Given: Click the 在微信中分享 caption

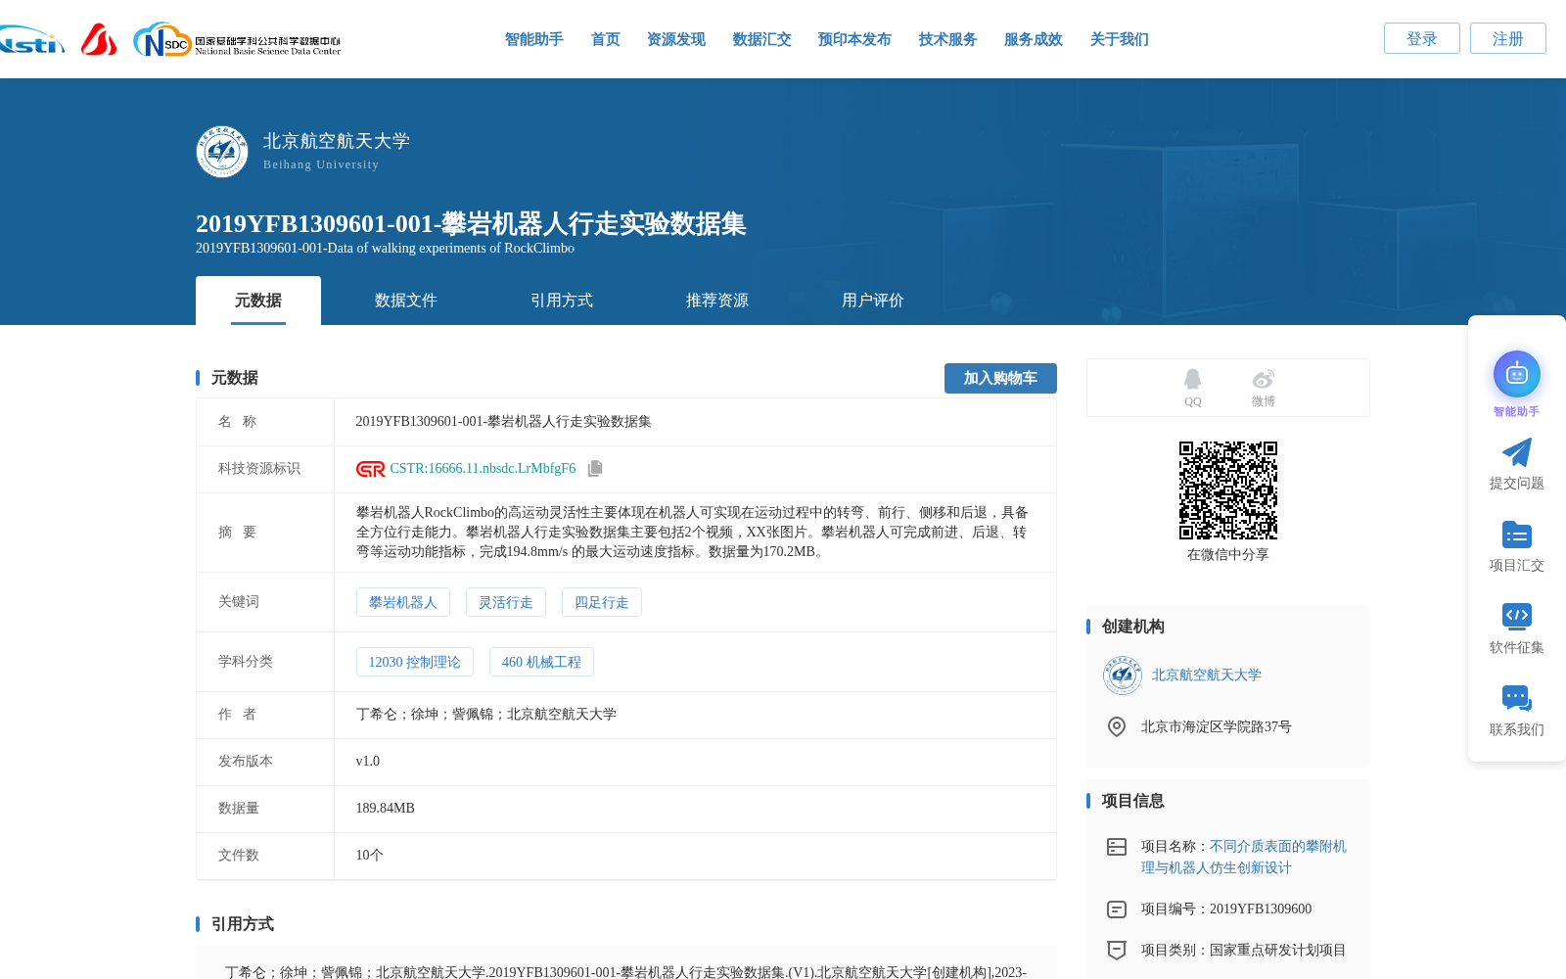Looking at the screenshot, I should [x=1228, y=555].
